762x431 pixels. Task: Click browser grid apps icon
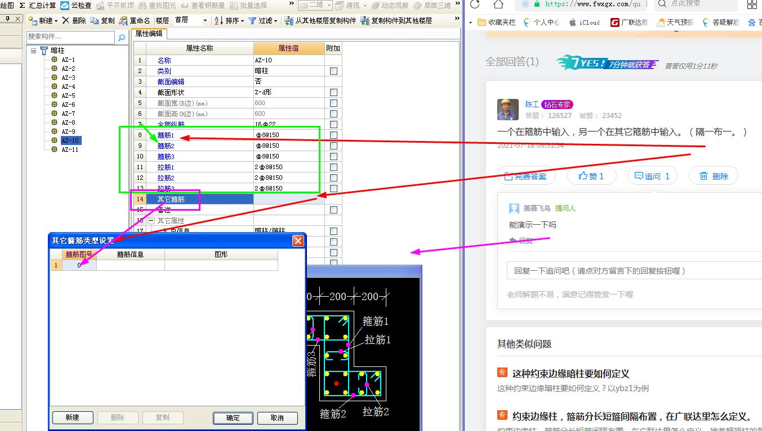click(x=752, y=6)
